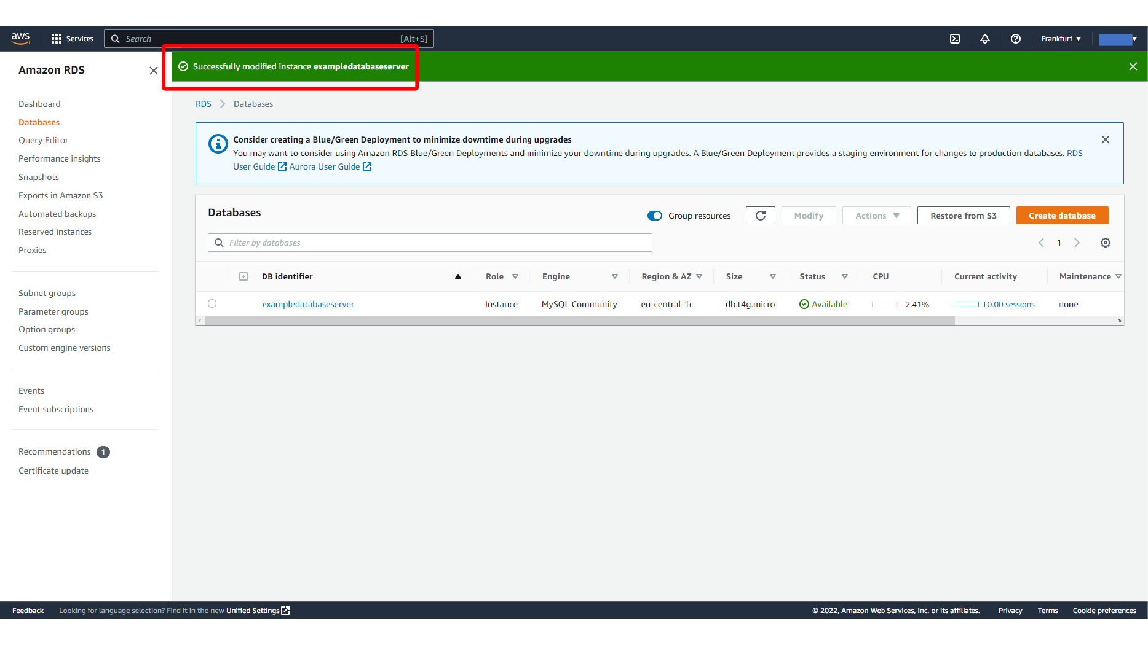Open the Services grid menu
The width and height of the screenshot is (1148, 645).
(73, 39)
